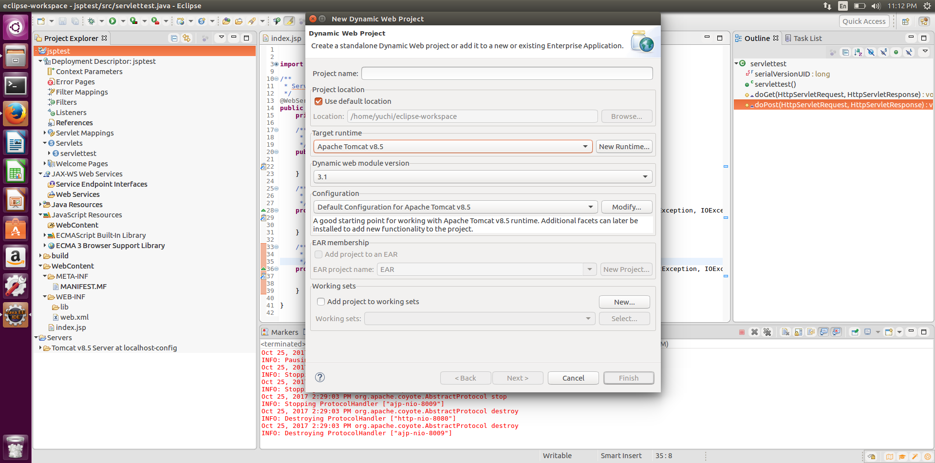
Task: Click Collapse All icon in Outline toolbar
Action: coord(845,52)
